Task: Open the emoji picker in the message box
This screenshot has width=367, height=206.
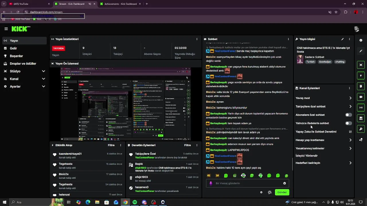Action: (284, 183)
